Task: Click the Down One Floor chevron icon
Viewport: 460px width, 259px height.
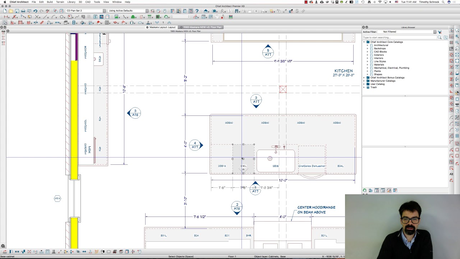Action: [157, 23]
